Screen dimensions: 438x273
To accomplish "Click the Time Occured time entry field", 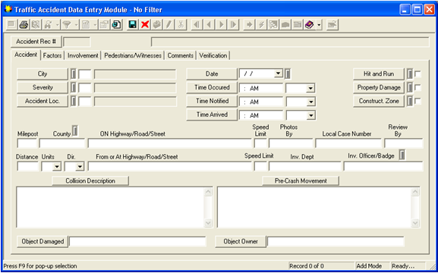I will pyautogui.click(x=261, y=88).
